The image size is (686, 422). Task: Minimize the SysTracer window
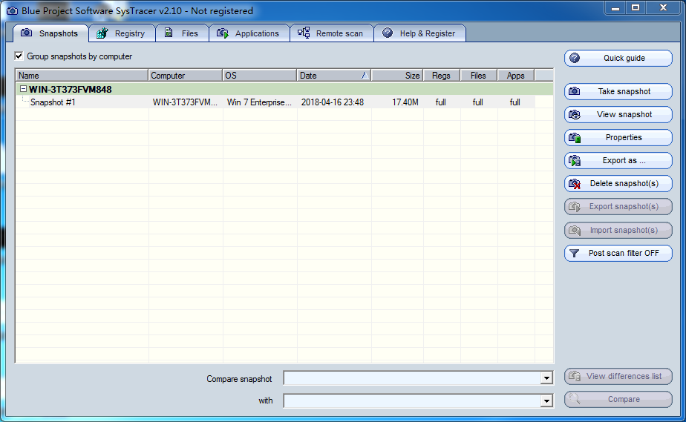[x=615, y=8]
